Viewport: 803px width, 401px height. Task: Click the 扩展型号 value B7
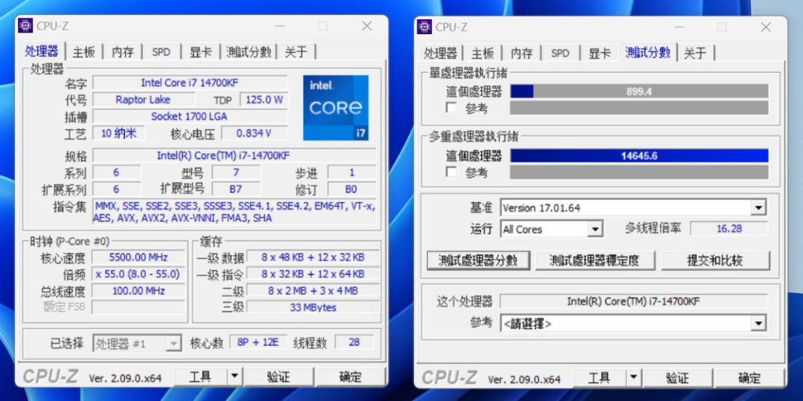click(236, 189)
